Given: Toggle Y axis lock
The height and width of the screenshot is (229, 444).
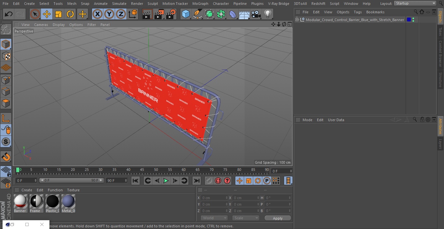Looking at the screenshot, I should pos(109,14).
